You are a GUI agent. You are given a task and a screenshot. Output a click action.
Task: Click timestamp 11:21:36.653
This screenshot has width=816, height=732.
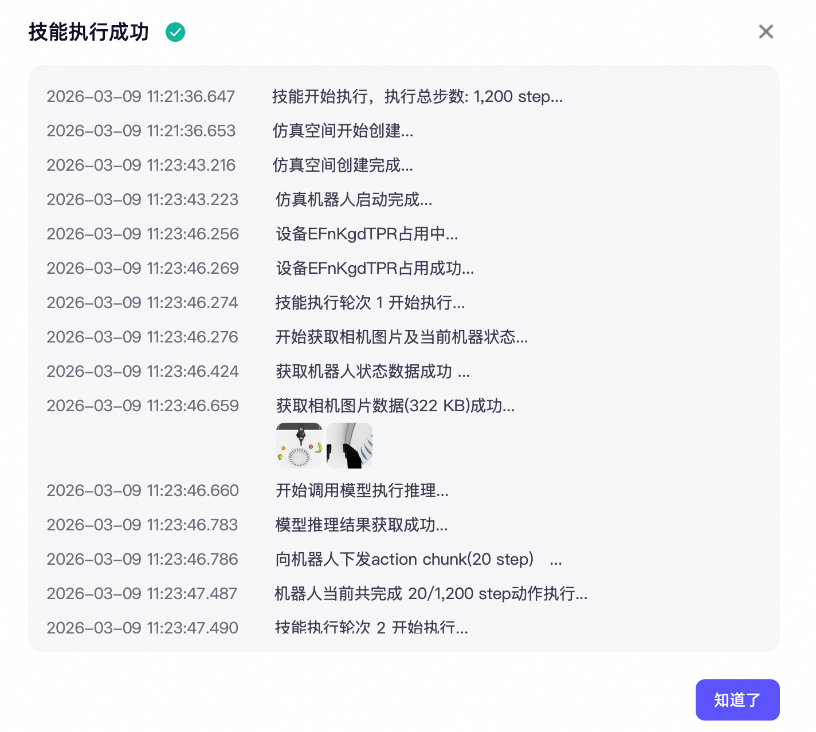(141, 131)
